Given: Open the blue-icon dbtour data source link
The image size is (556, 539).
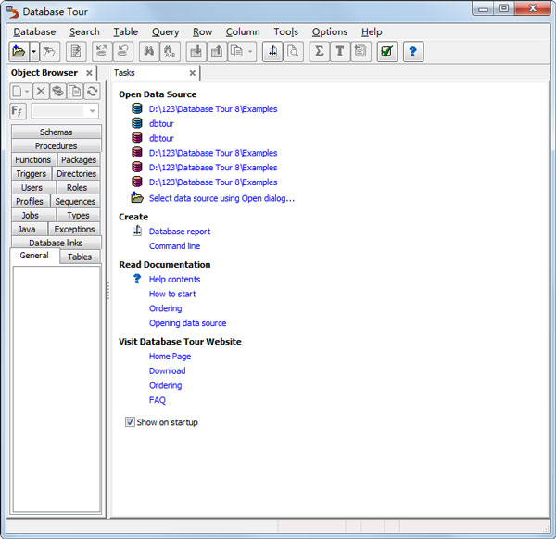Looking at the screenshot, I should pos(161,124).
